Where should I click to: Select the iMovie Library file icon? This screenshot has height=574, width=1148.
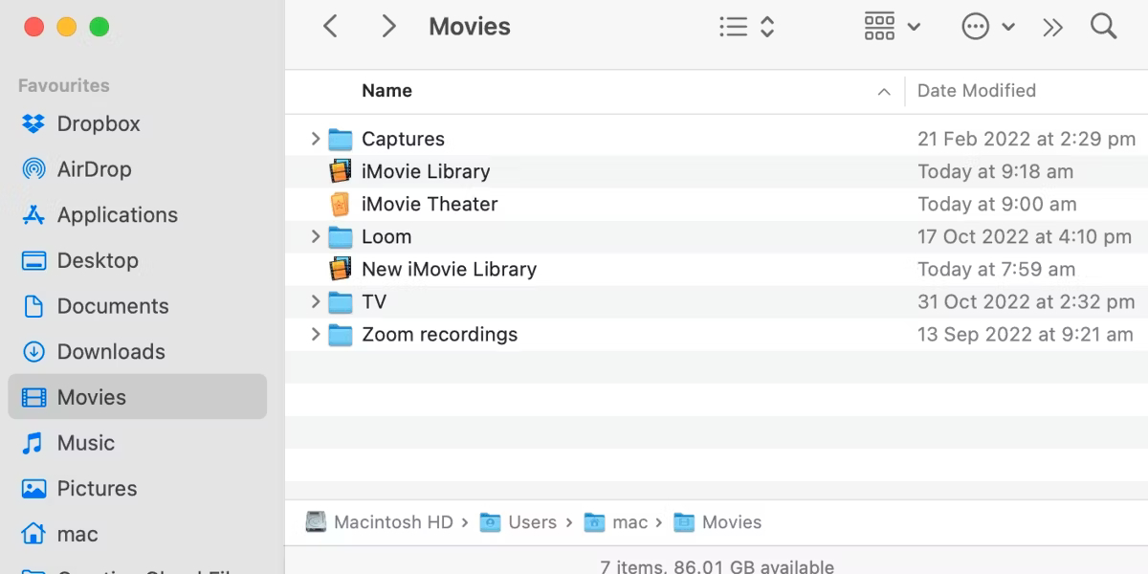341,171
